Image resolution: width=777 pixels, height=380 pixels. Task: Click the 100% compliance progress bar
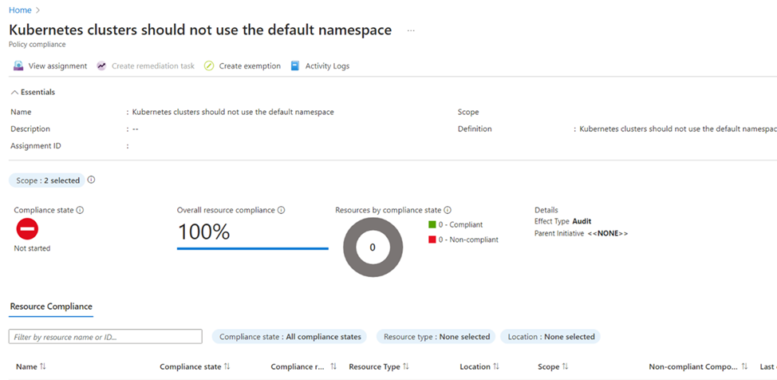[x=253, y=248]
